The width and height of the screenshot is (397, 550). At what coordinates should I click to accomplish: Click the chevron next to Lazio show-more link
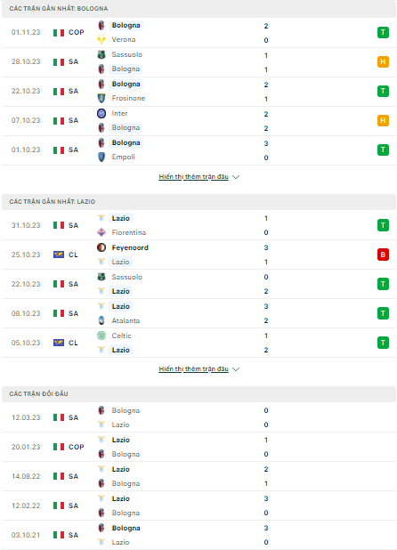(236, 369)
